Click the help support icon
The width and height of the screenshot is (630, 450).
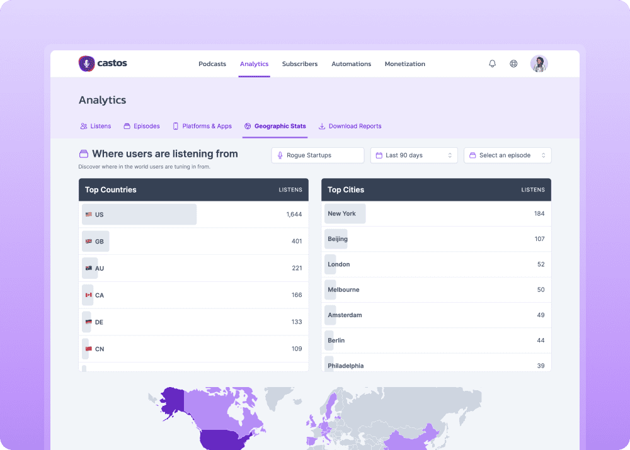(513, 64)
